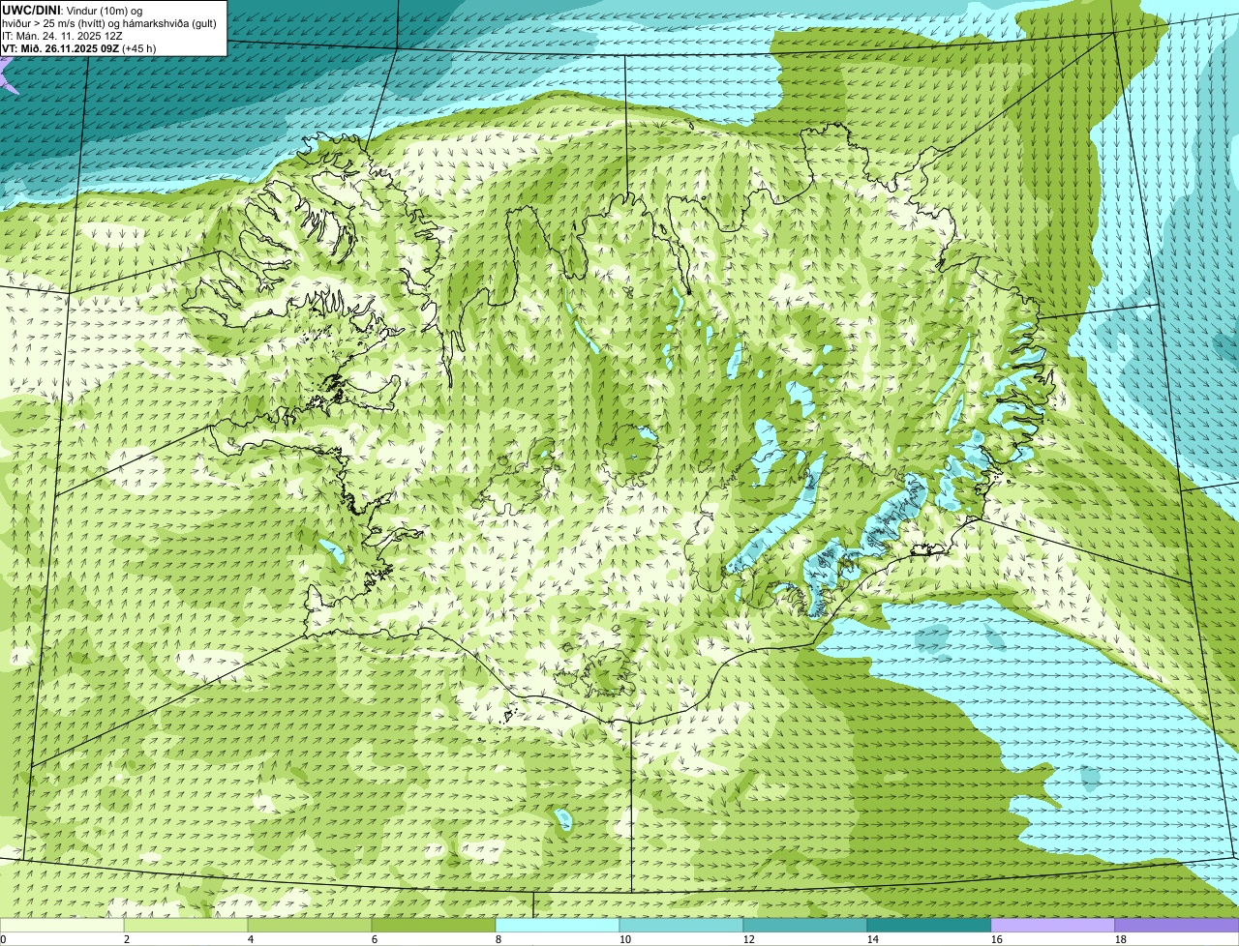1239x946 pixels.
Task: Click the above-18 m/s purple swatch
Action: [1177, 925]
